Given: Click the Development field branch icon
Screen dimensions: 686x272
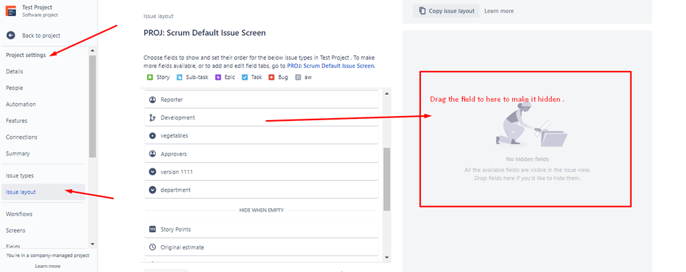Looking at the screenshot, I should [152, 117].
